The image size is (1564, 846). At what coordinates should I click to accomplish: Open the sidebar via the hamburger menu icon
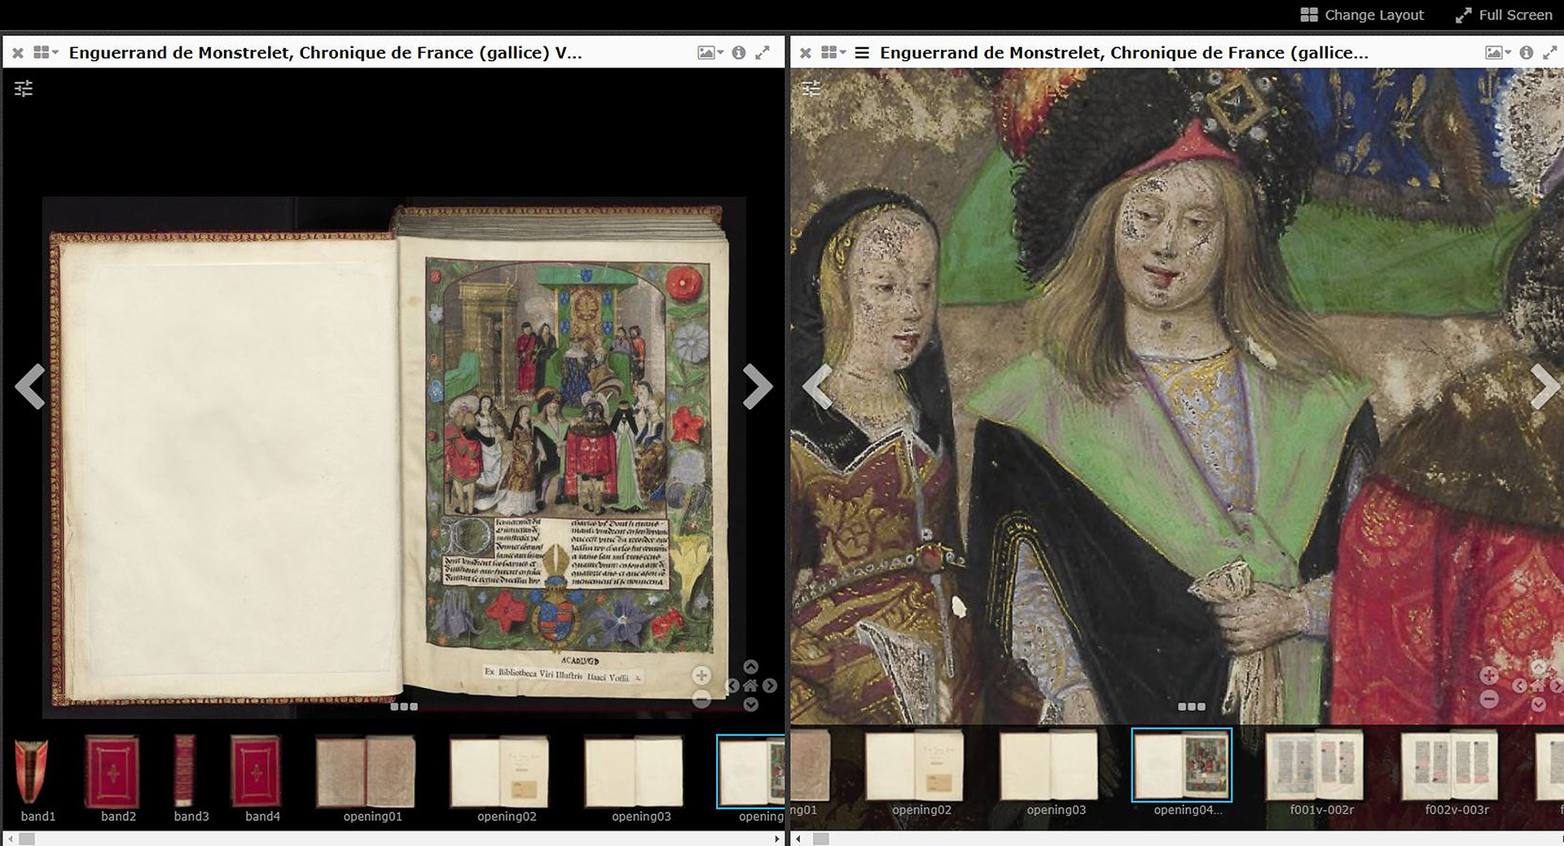(x=861, y=51)
